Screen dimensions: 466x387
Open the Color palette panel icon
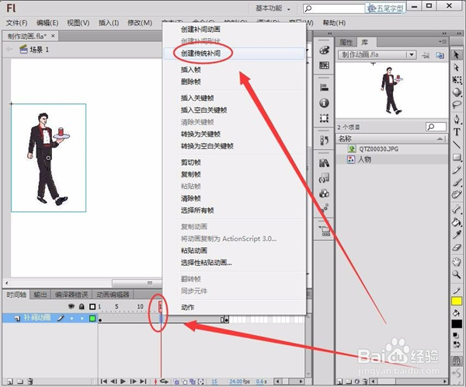click(x=324, y=51)
